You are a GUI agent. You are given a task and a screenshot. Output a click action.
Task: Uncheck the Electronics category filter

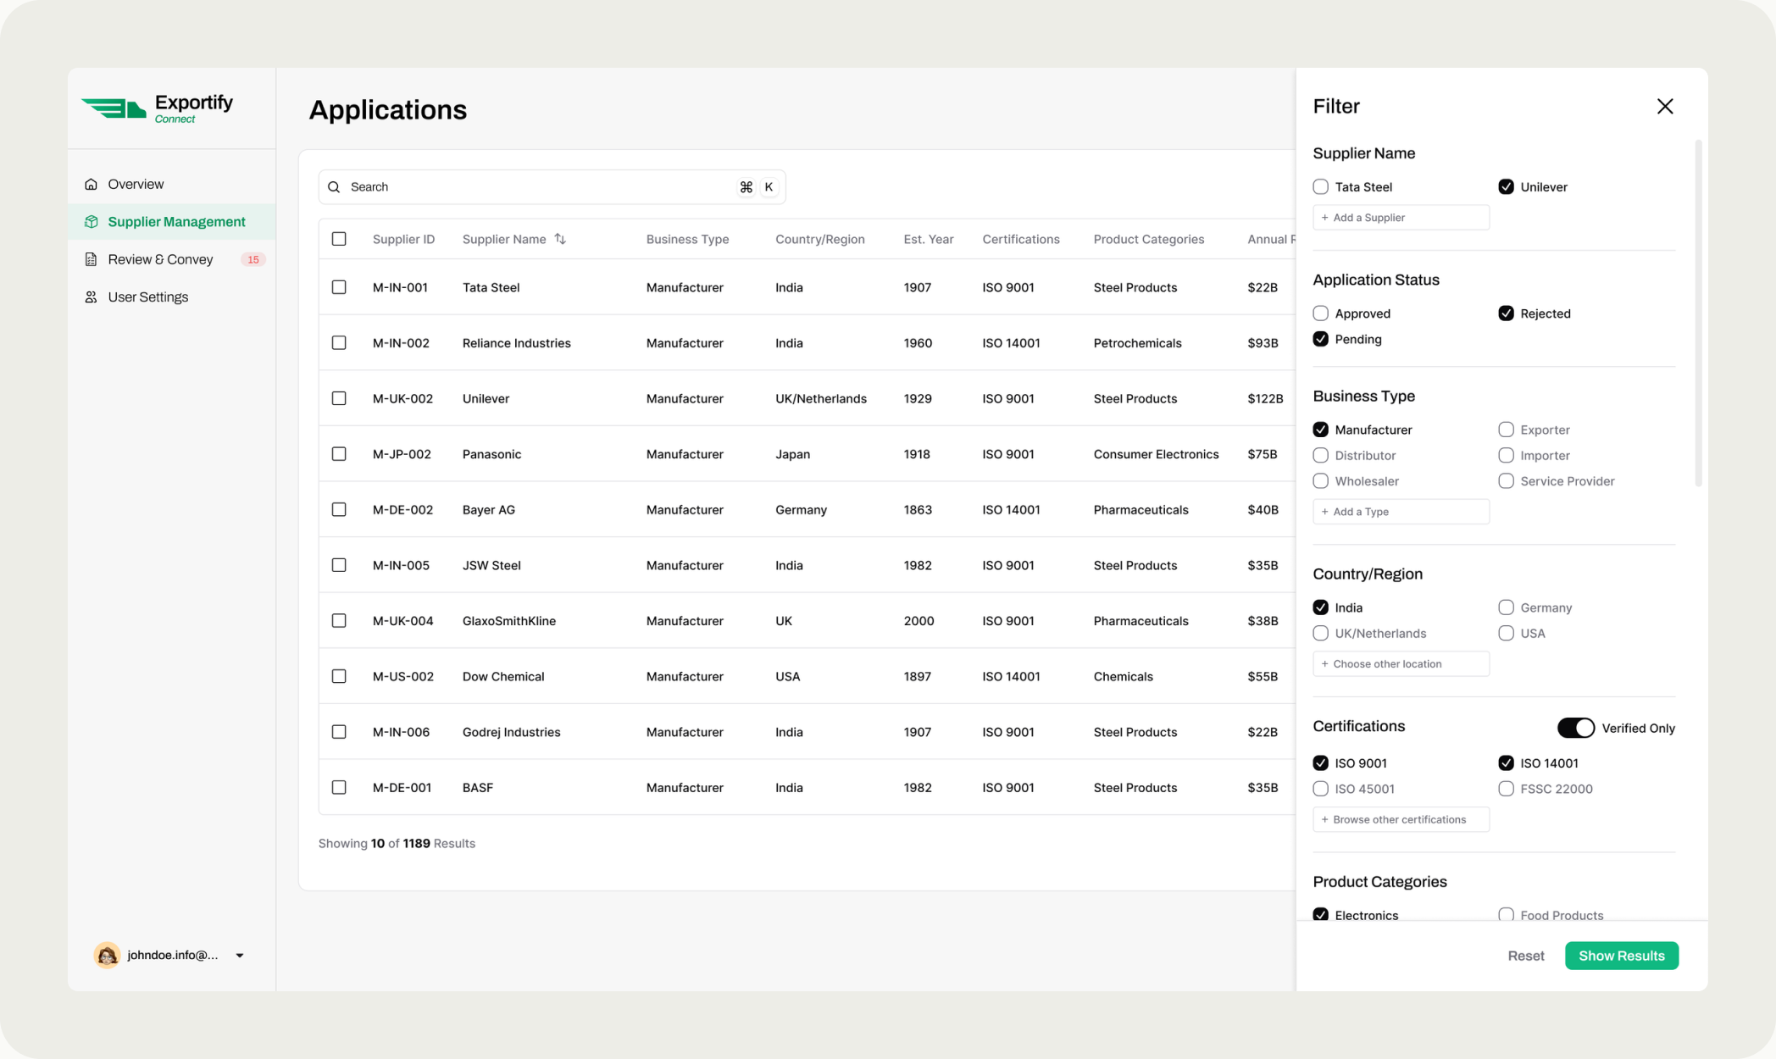(1320, 914)
